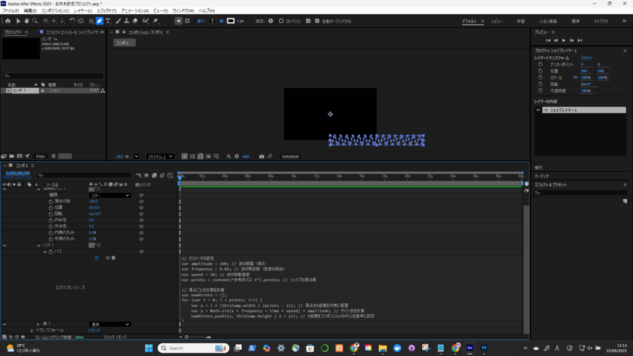Open the viewer magnification dropdown arrow
Image resolution: width=633 pixels, height=356 pixels.
point(137,156)
